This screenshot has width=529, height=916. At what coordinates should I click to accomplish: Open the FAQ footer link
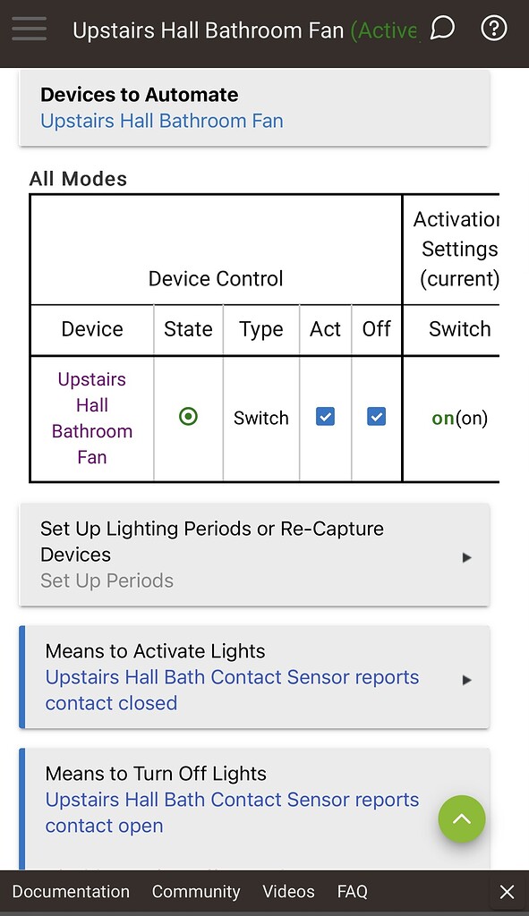(x=352, y=891)
